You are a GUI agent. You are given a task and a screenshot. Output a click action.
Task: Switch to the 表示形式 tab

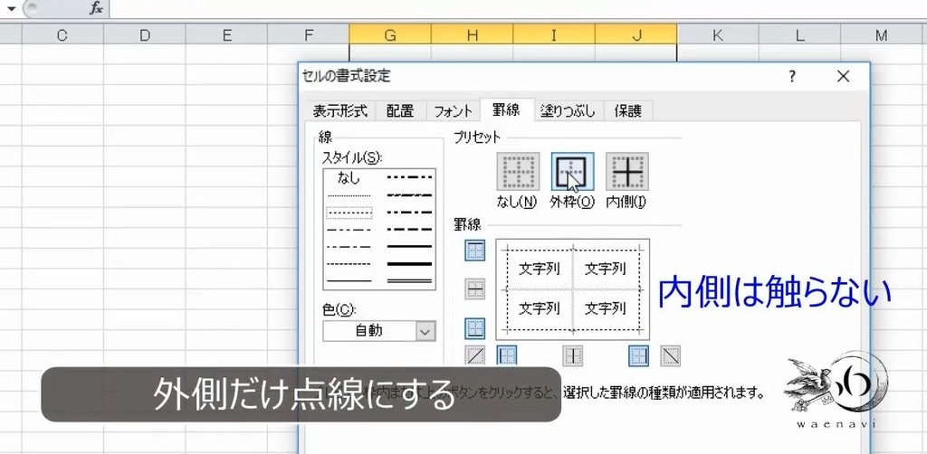(x=340, y=110)
